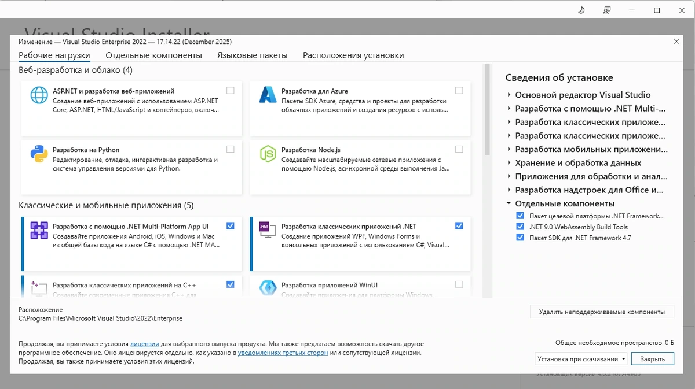Expand the data processing and analytics applications section
This screenshot has height=389, width=695.
coord(509,176)
